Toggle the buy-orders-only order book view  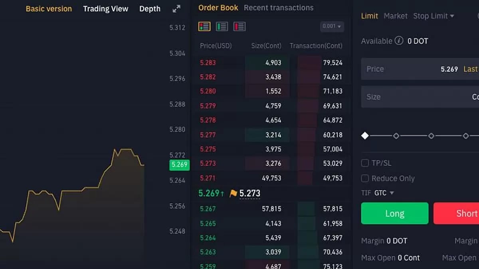coord(222,27)
